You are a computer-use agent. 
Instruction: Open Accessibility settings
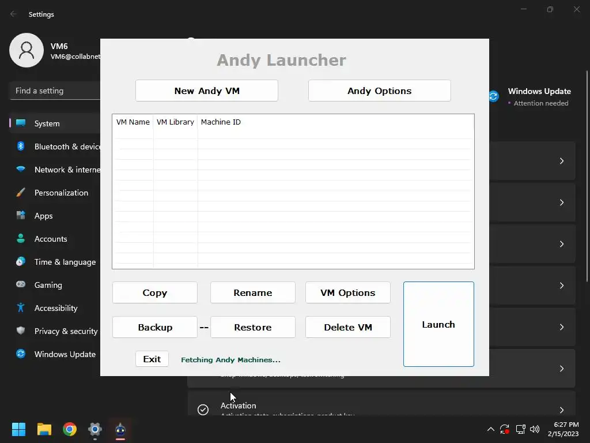55,308
